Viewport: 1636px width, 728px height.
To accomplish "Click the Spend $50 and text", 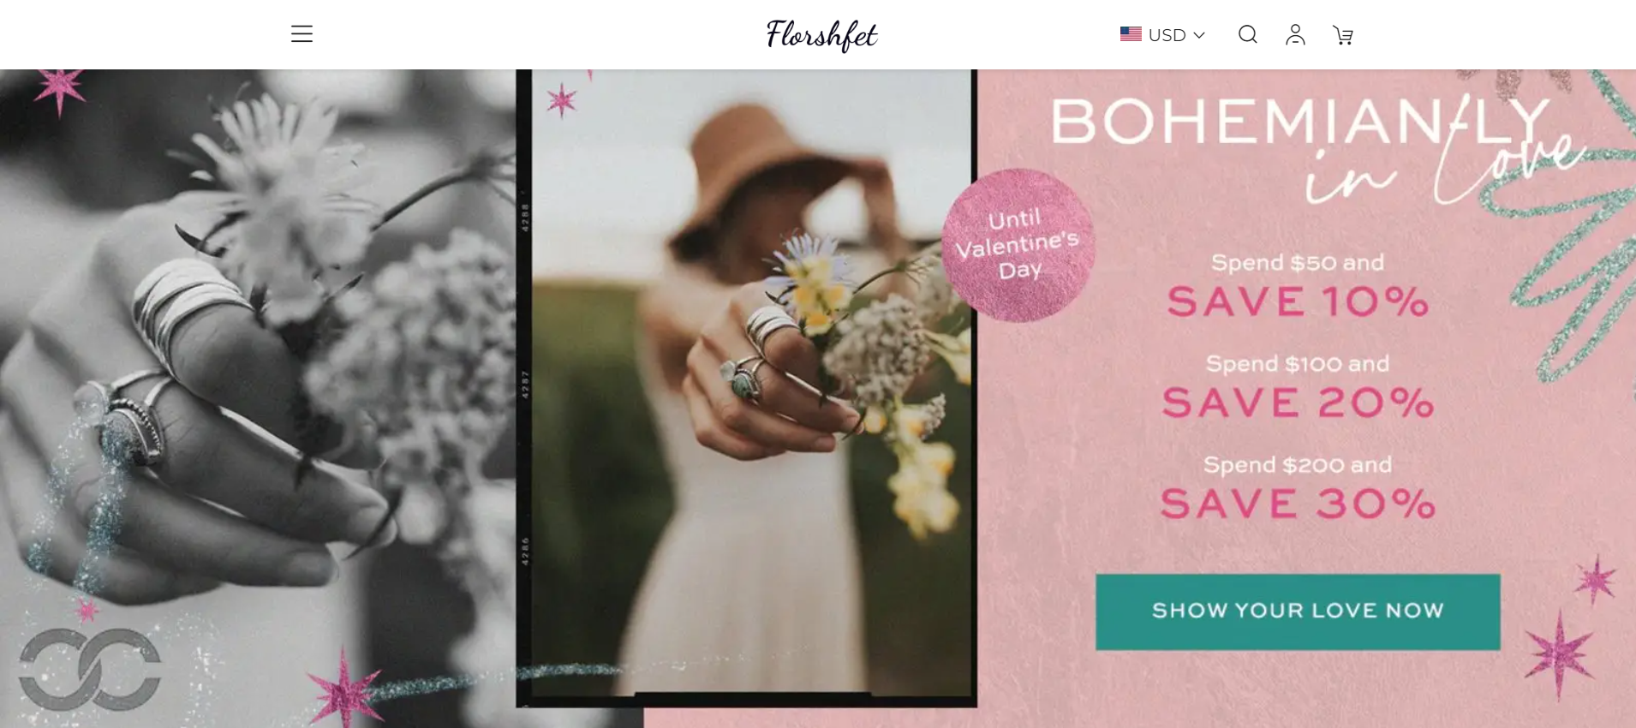I will tap(1298, 262).
